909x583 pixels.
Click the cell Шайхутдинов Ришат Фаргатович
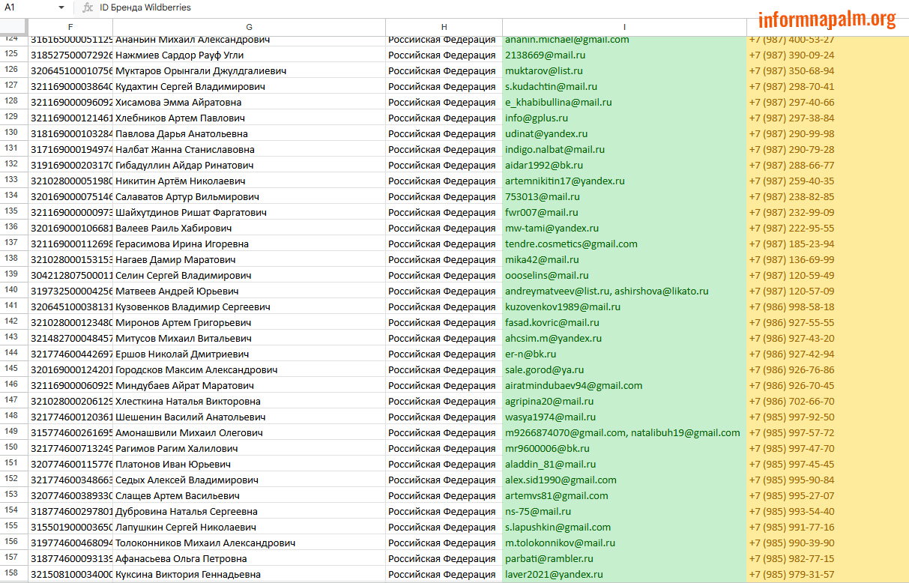249,212
